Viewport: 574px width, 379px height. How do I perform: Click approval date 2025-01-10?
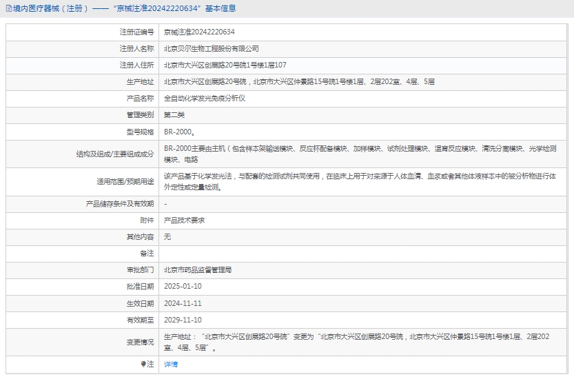(183, 286)
